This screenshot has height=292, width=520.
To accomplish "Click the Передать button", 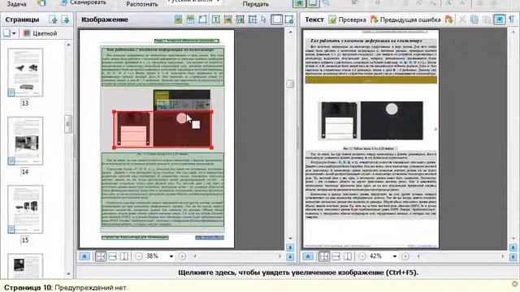I will pos(255,4).
